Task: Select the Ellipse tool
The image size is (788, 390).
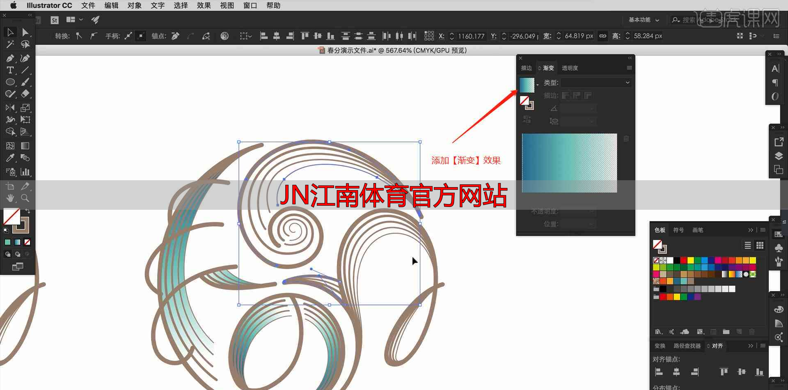Action: click(x=10, y=82)
